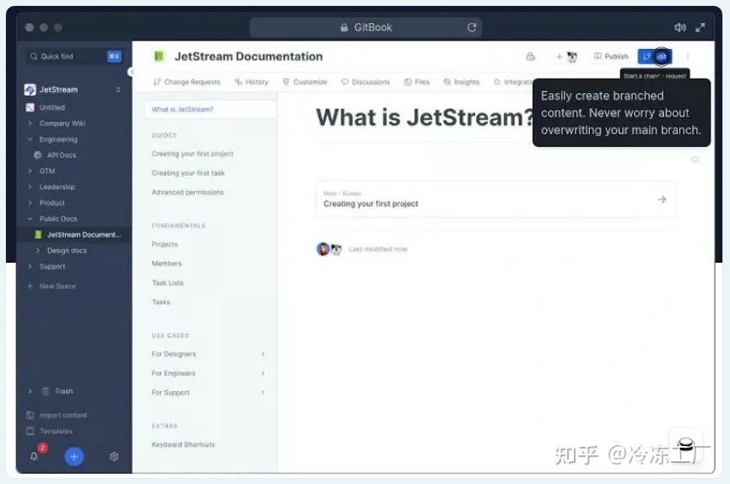Expand the Leadership collection
The image size is (730, 484).
click(x=30, y=187)
